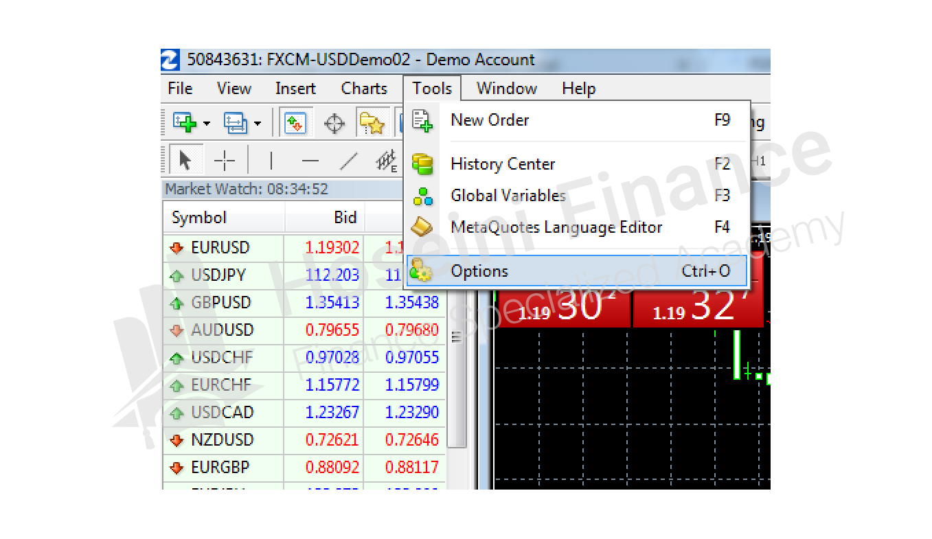Choose Global Variables menu entry
Viewport: 932px width, 539px height.
577,196
